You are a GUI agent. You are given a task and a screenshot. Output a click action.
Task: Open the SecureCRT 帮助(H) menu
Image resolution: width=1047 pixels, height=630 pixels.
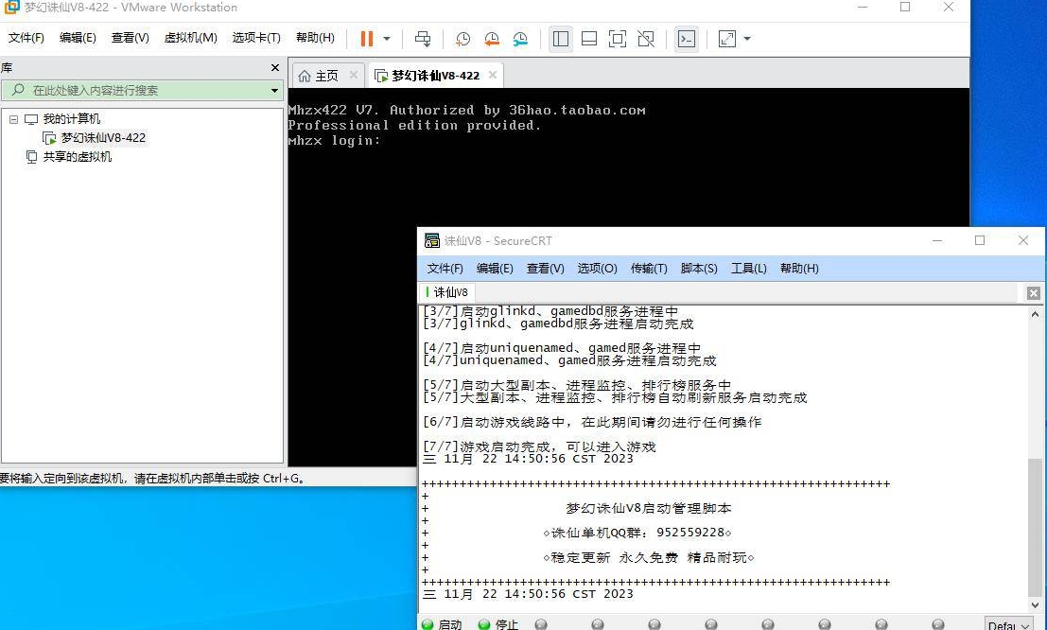click(799, 269)
